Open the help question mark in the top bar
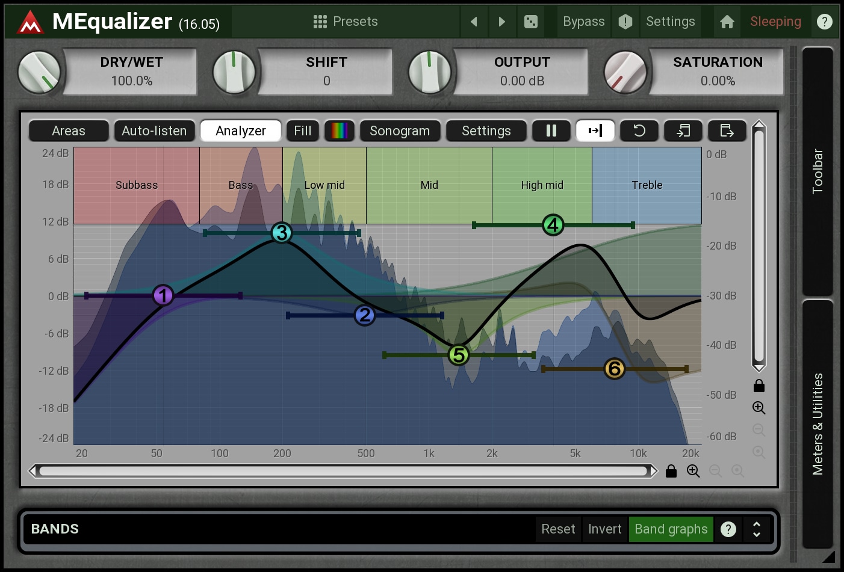This screenshot has height=572, width=844. 824,22
